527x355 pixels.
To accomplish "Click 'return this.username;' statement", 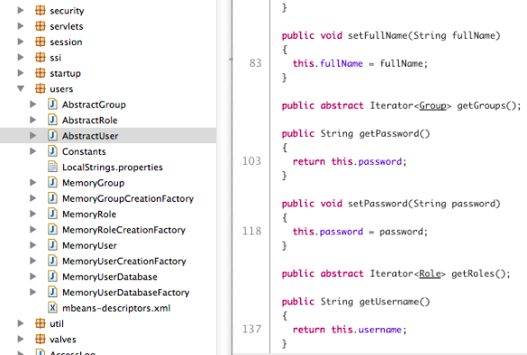I will [x=350, y=330].
